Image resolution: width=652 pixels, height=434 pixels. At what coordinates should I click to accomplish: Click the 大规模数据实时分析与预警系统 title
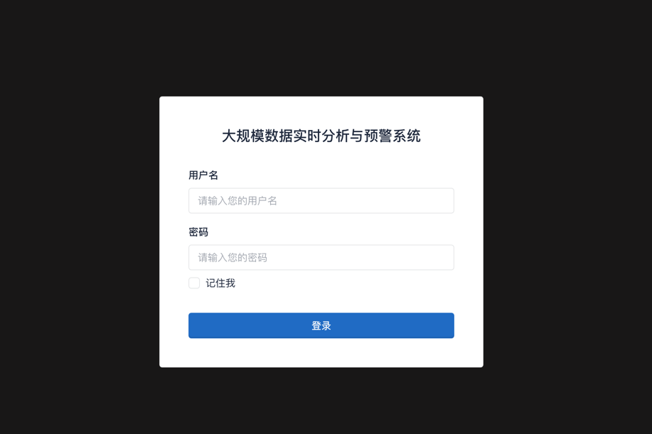(321, 136)
